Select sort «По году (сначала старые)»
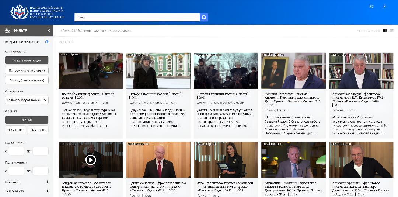The height and width of the screenshot is (197, 398). pyautogui.click(x=27, y=70)
